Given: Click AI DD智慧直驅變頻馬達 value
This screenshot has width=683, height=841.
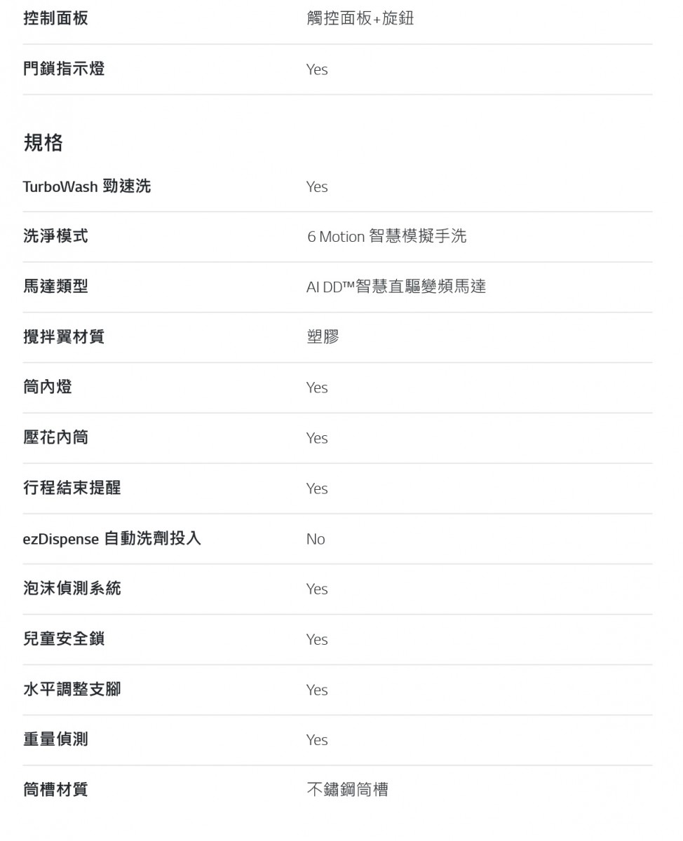Looking at the screenshot, I should pos(396,287).
